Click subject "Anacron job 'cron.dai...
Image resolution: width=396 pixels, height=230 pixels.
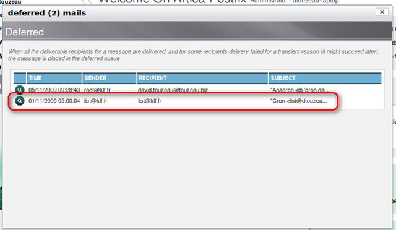[x=300, y=90]
